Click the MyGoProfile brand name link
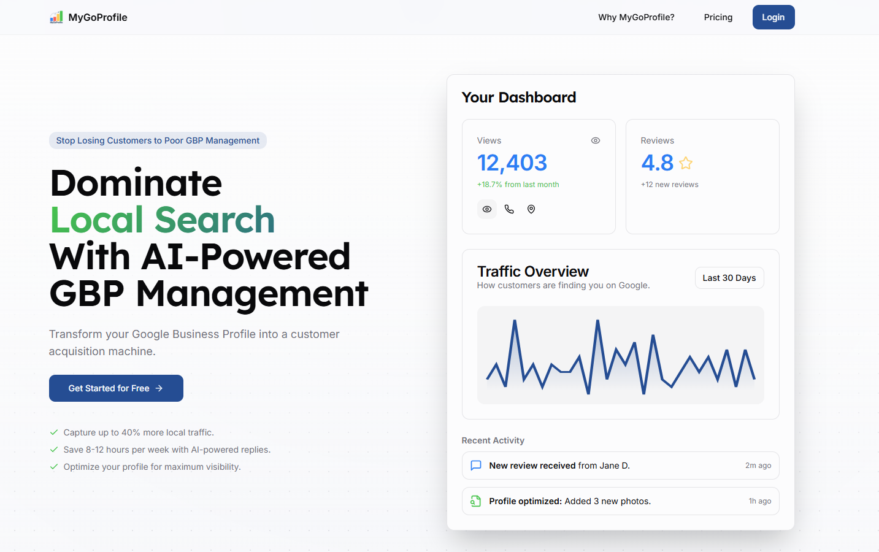The image size is (879, 552). tap(98, 17)
